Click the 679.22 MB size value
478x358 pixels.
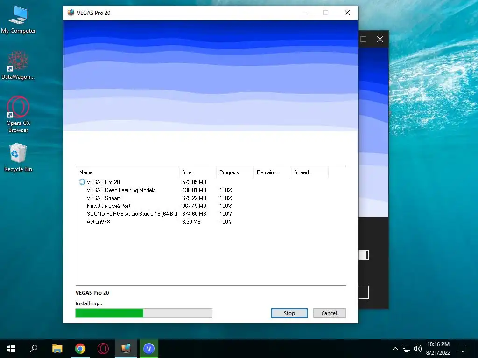click(x=194, y=198)
